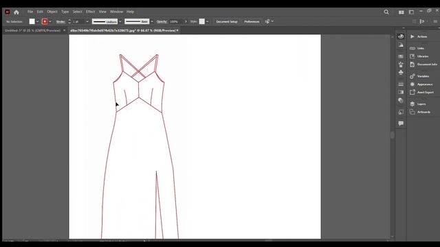Click the Symbols club panel icon
Viewport: 440px width, 247px height.
[x=401, y=73]
